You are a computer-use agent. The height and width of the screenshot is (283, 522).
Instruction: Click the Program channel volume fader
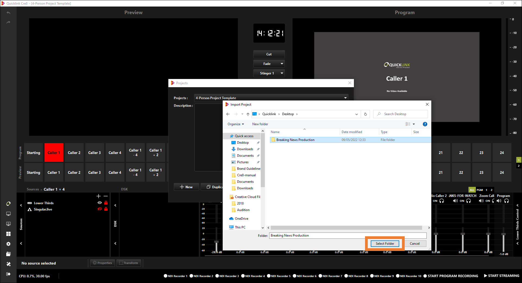(504, 234)
